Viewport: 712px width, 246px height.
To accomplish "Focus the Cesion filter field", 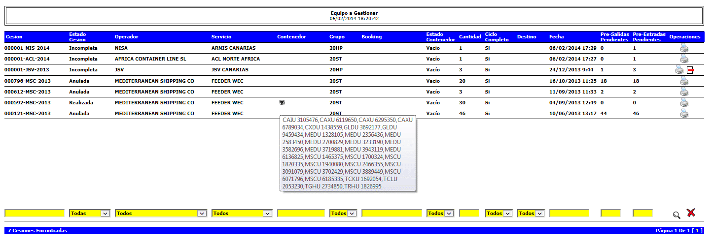I will tap(35, 214).
